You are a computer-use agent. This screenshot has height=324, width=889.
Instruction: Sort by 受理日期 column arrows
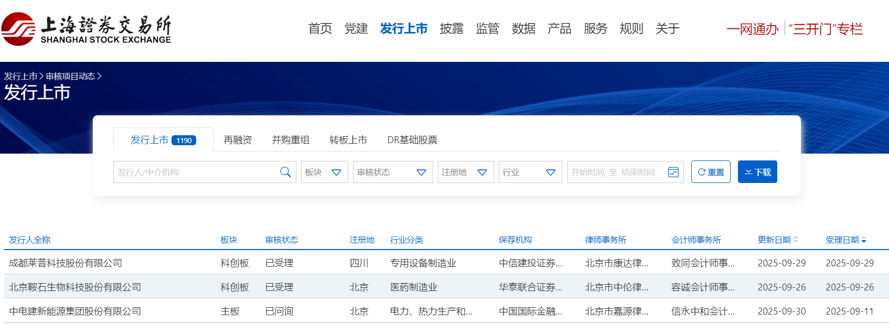pyautogui.click(x=864, y=240)
